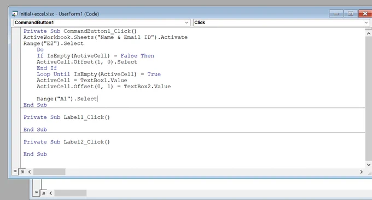
Task: Click the 'Private Sub Label2_Click()' line
Action: tap(67, 142)
